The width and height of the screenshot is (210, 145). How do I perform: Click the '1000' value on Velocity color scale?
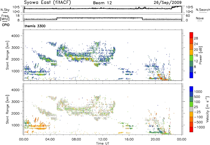(x=198, y=92)
